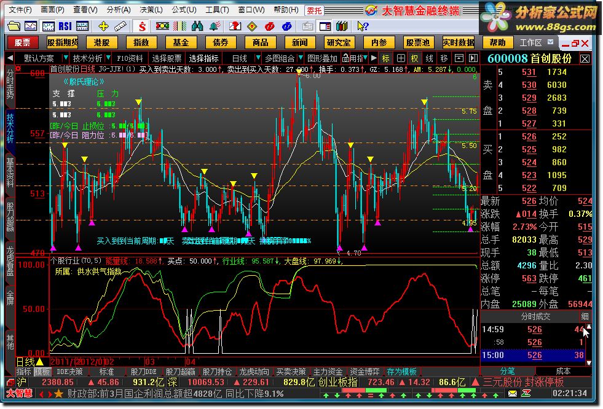The height and width of the screenshot is (409, 603).
Task: Click the F10资料 toolbar item
Action: click(130, 58)
